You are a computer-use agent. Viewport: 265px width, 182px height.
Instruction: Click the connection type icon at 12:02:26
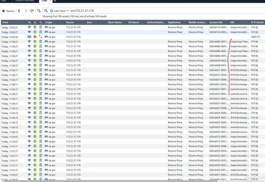coord(41,37)
